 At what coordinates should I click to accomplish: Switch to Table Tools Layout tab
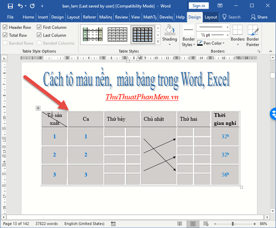pyautogui.click(x=211, y=17)
